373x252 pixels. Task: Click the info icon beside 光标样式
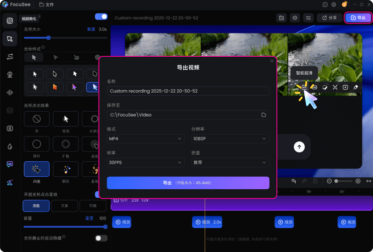coord(43,47)
